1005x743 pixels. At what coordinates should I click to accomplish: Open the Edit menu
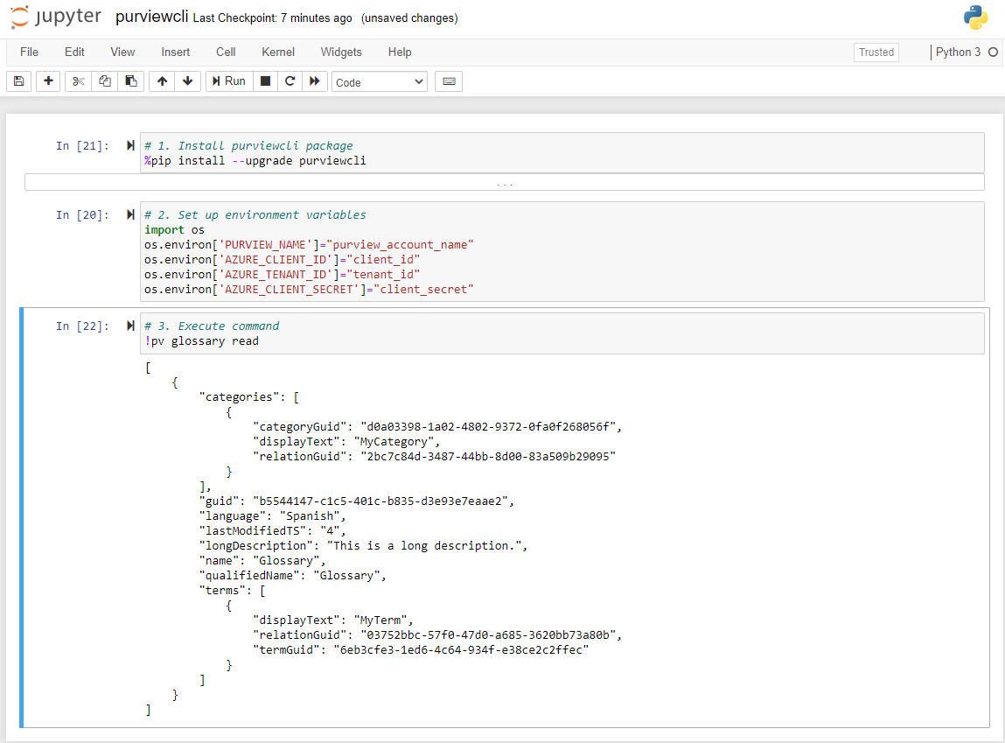pyautogui.click(x=74, y=52)
